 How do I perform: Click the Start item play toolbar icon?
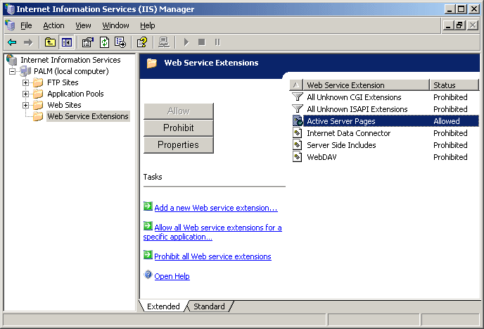click(186, 42)
